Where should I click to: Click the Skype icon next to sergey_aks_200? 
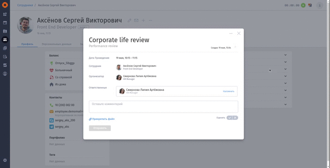pos(52,120)
